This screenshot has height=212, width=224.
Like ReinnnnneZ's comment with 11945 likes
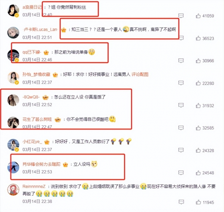coord(198,202)
